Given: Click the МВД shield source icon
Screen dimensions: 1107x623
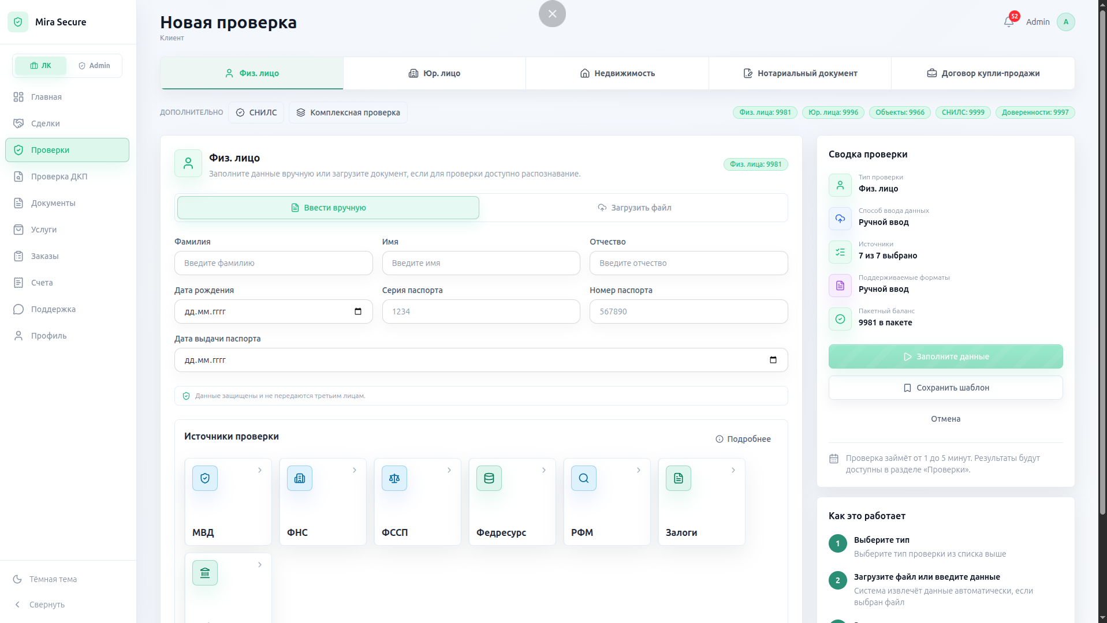Looking at the screenshot, I should click(205, 478).
